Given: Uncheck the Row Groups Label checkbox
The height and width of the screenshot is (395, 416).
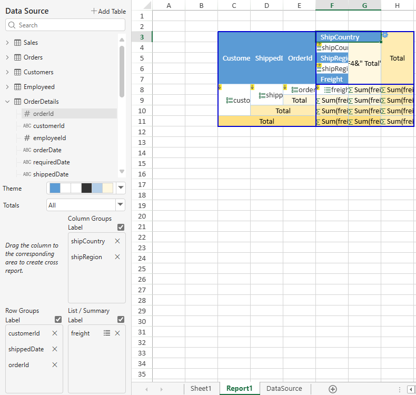Looking at the screenshot, I should click(x=58, y=319).
